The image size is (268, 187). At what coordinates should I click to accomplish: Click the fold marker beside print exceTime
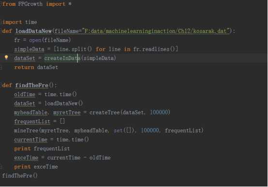pyautogui.click(x=1, y=167)
